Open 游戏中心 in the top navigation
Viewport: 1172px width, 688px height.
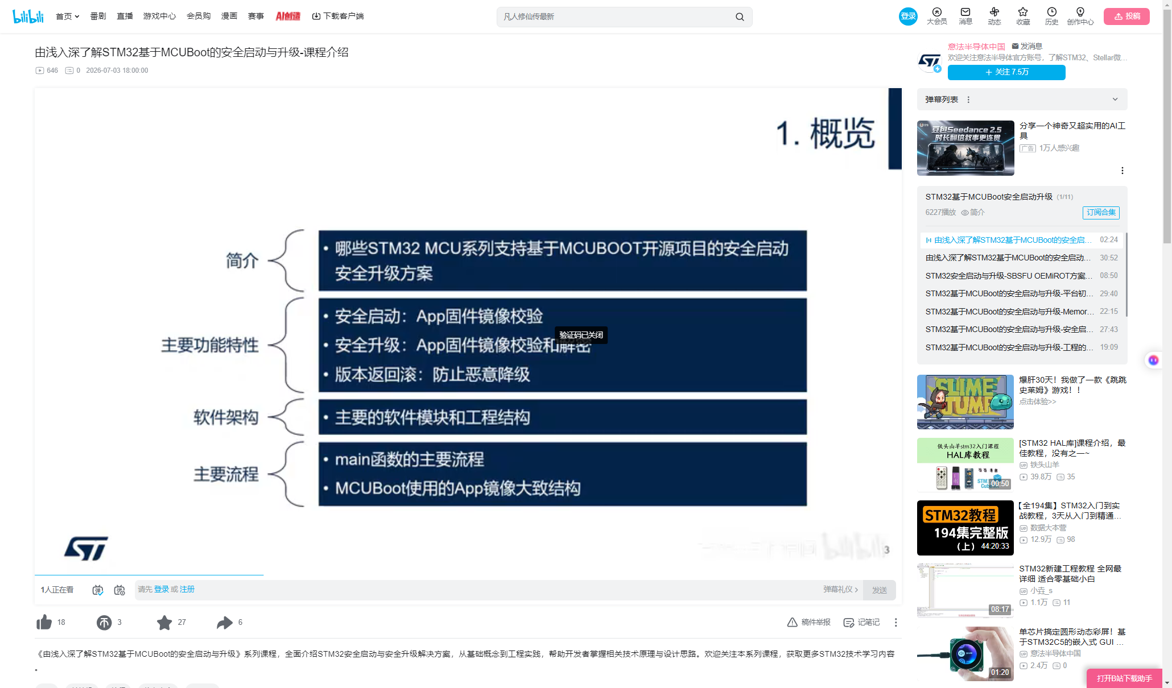[159, 16]
